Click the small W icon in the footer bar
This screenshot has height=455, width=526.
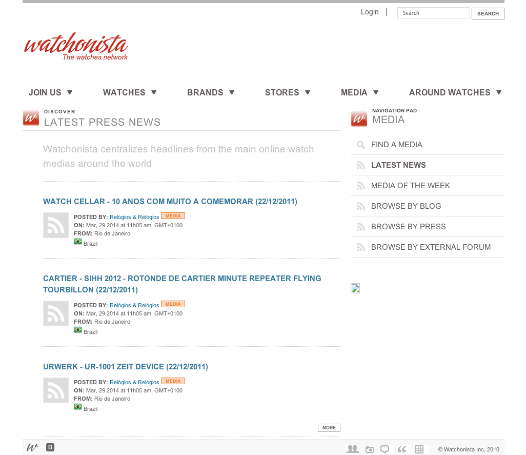pyautogui.click(x=32, y=447)
